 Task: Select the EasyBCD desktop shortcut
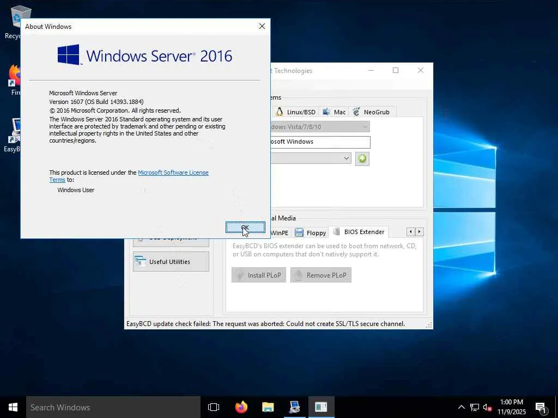(x=13, y=135)
